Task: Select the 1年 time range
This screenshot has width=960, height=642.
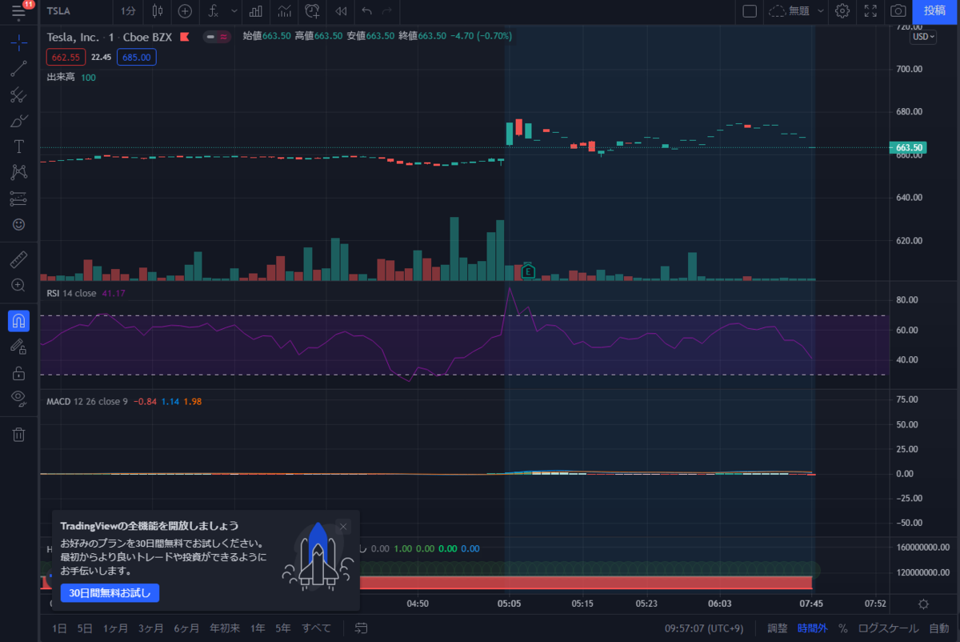Action: coord(258,628)
